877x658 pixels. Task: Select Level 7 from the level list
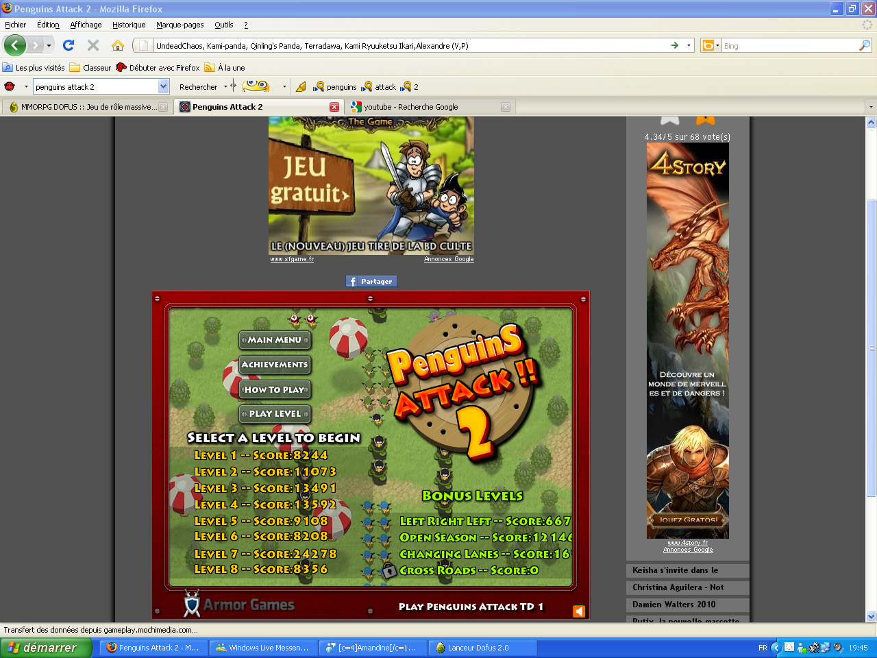(x=265, y=554)
